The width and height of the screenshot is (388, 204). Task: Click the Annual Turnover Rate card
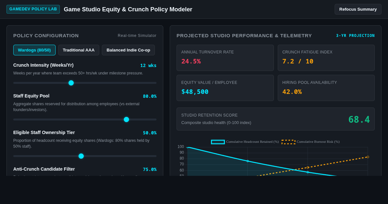pos(225,58)
